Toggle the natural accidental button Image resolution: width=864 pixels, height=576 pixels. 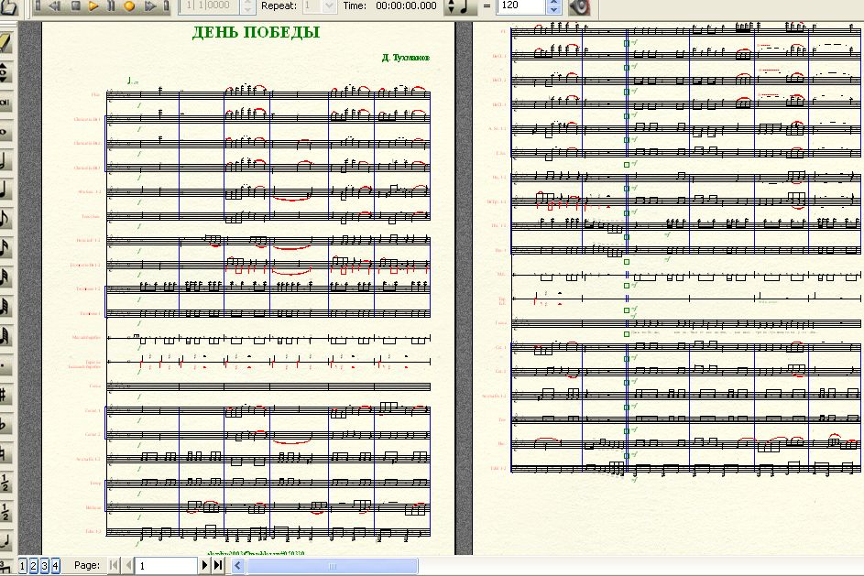[x=5, y=454]
